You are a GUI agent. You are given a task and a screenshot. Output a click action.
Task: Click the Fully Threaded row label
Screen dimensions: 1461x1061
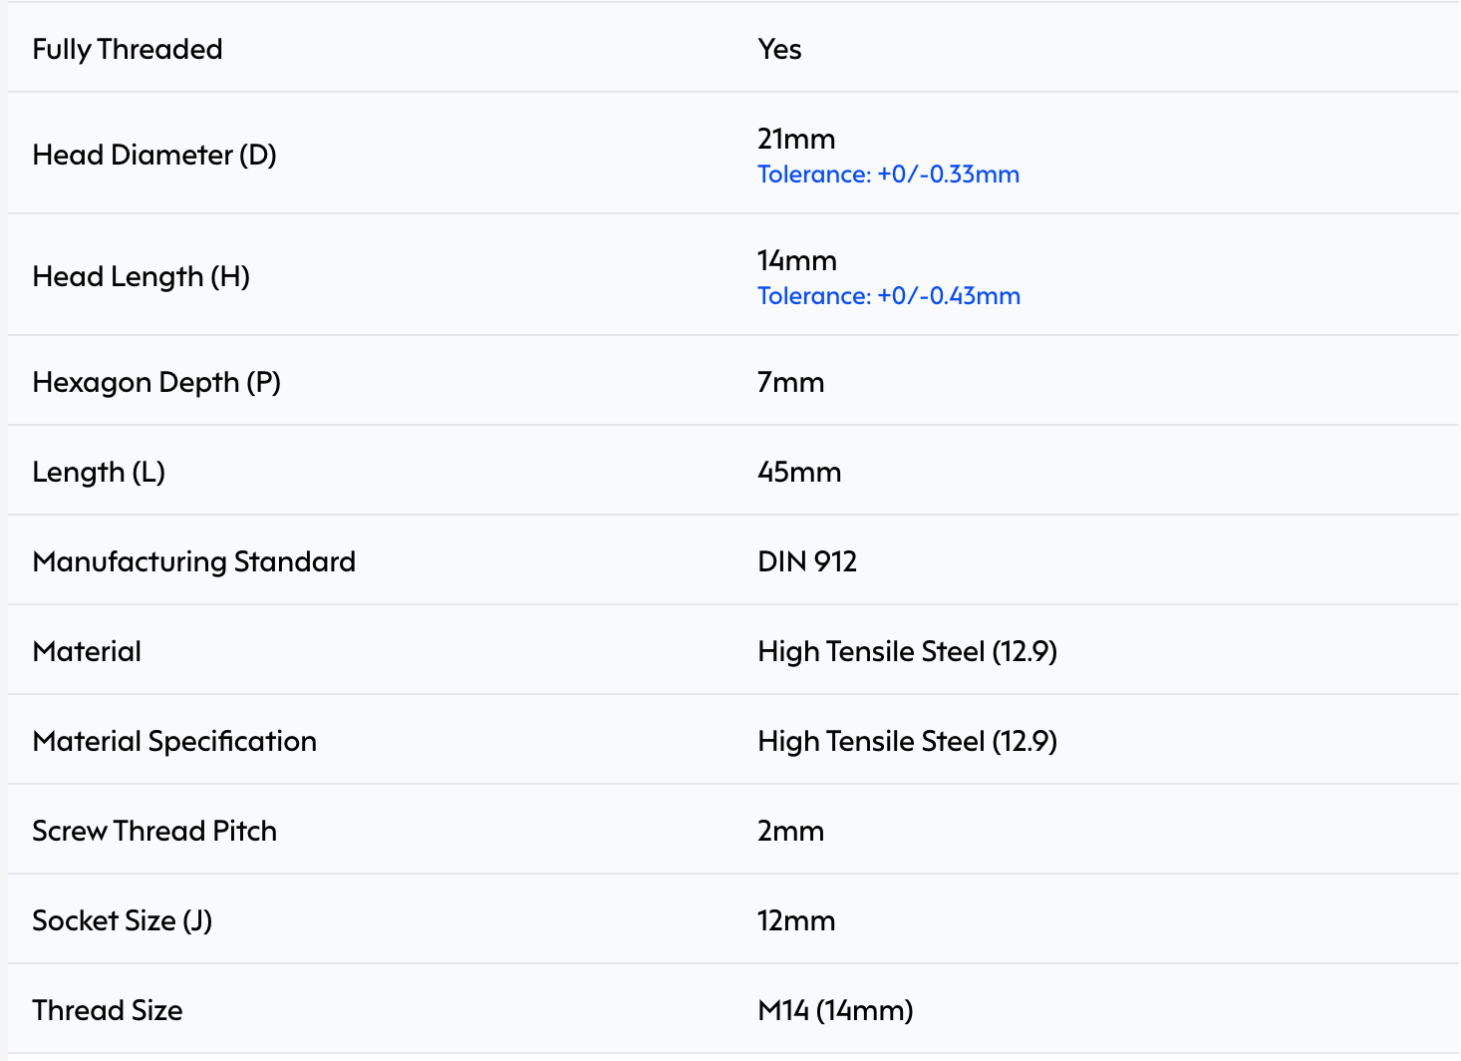[x=128, y=49]
